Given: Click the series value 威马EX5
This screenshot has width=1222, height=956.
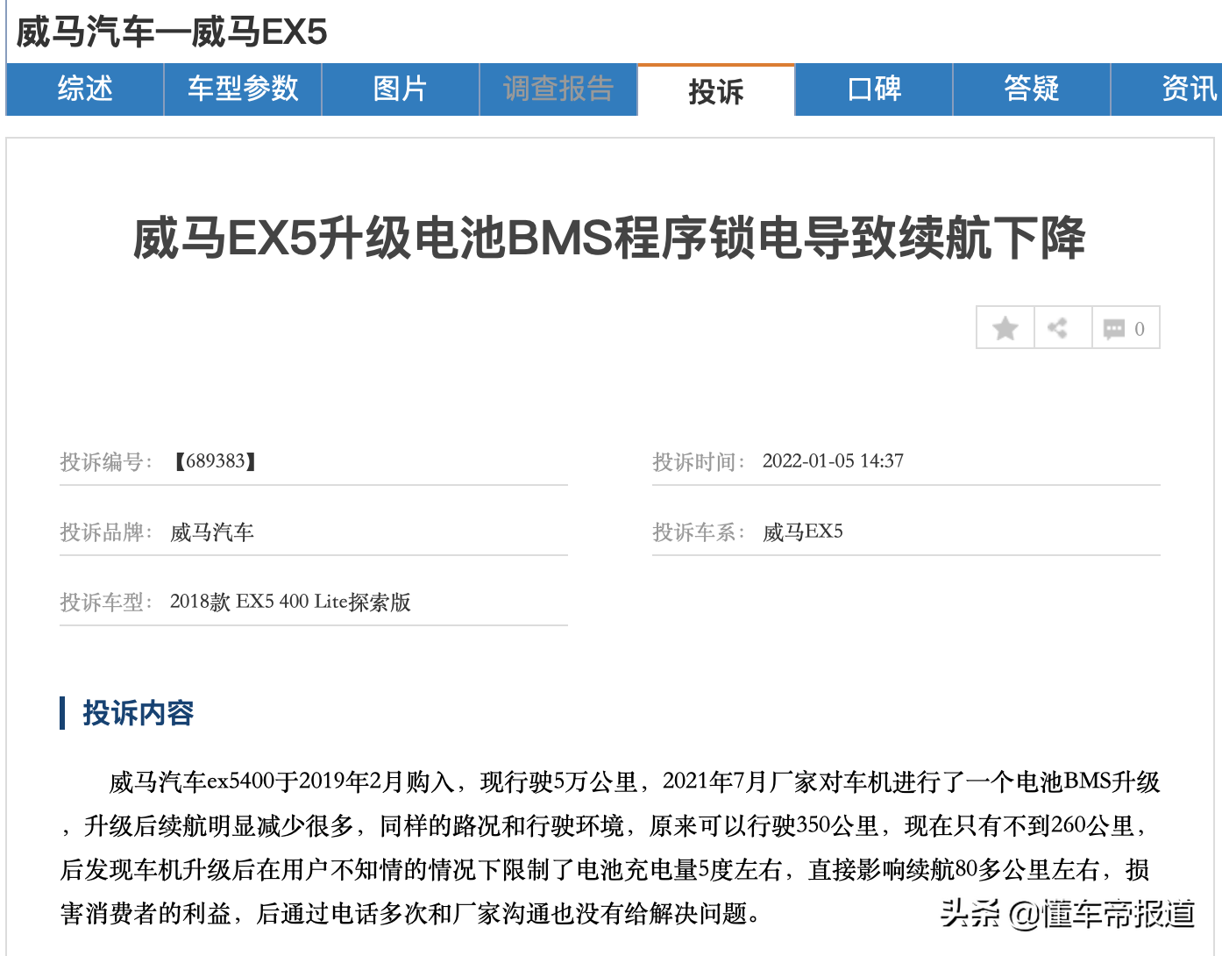Looking at the screenshot, I should (803, 532).
